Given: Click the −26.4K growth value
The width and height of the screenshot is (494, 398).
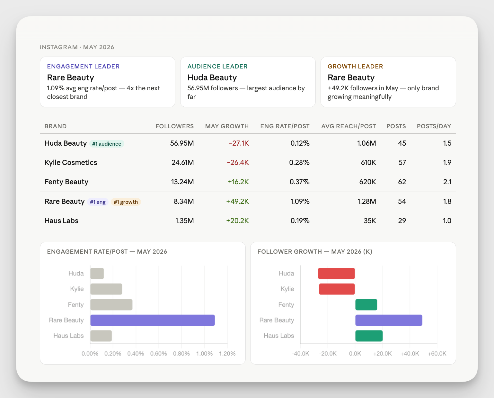Looking at the screenshot, I should point(238,163).
